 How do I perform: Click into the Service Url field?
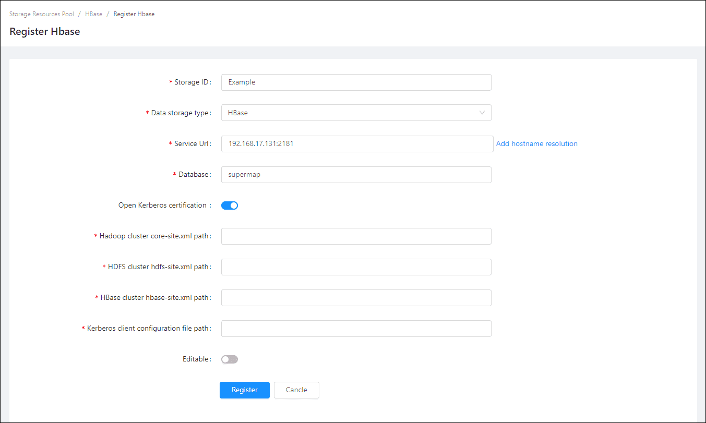click(357, 144)
